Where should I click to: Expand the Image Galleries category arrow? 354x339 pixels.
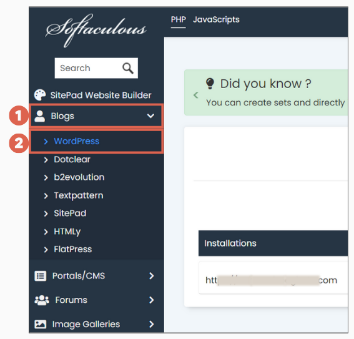(x=152, y=325)
